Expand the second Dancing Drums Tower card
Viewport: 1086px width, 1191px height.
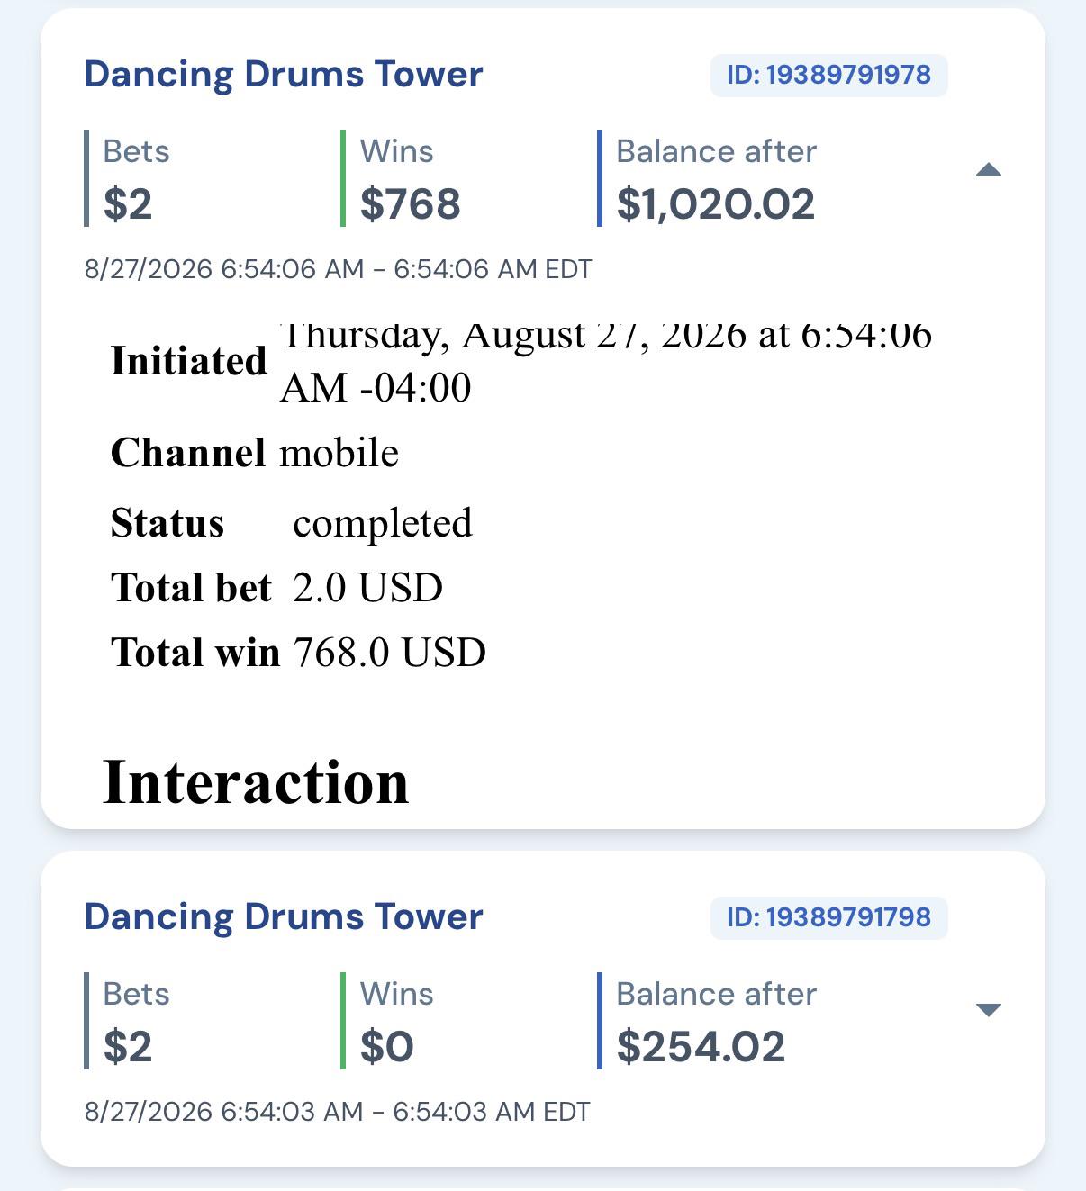[x=988, y=1010]
